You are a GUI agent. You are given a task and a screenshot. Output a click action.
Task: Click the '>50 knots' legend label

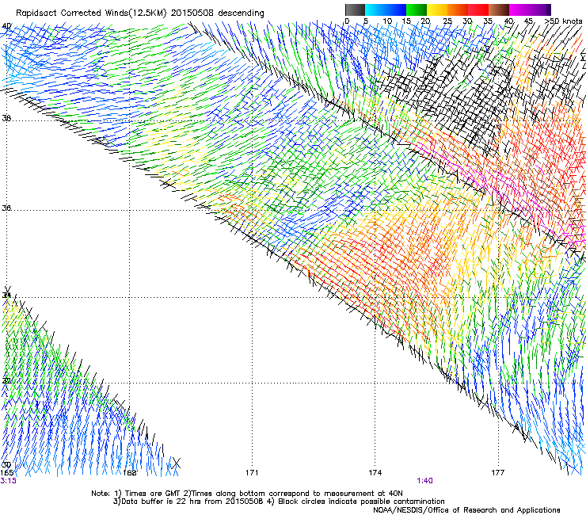pyautogui.click(x=563, y=21)
